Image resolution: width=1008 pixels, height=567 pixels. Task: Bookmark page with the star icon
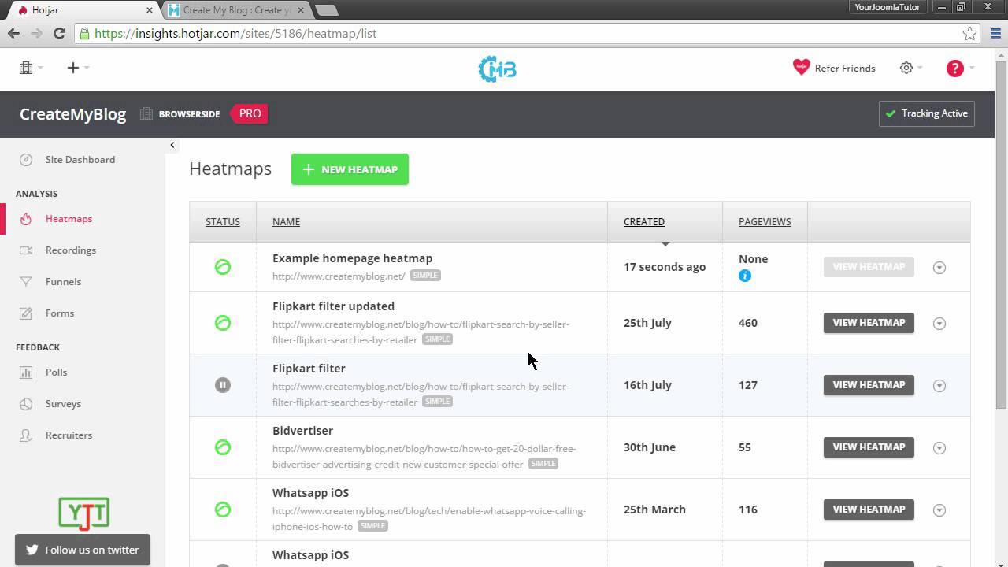[970, 33]
